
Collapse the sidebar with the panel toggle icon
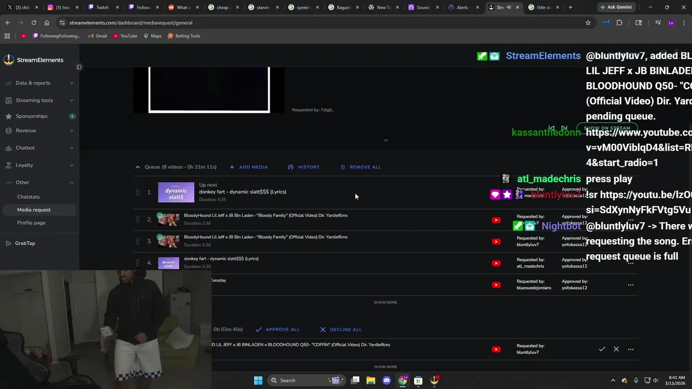coord(79,67)
